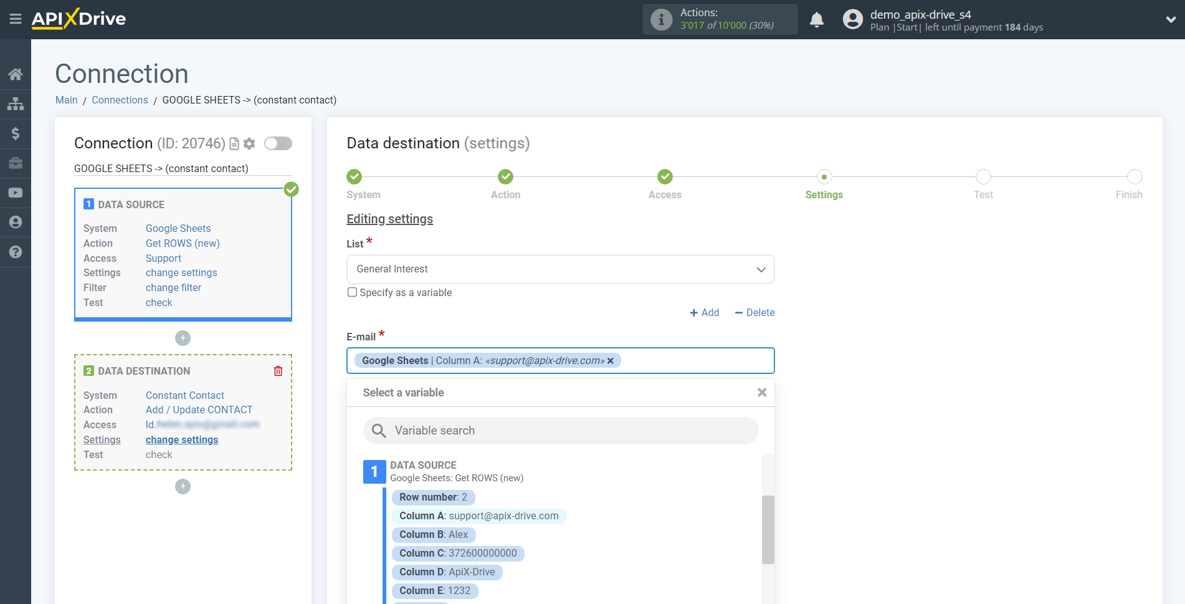
Task: Open the billing dollar sidebar icon
Action: pos(16,133)
